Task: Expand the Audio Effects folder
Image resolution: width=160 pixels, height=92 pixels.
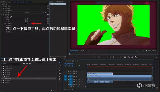Action: (x=1, y=70)
